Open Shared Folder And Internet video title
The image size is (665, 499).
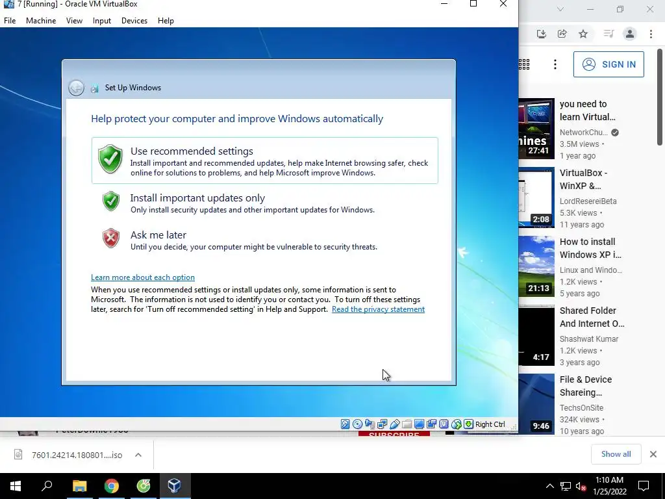592,317
